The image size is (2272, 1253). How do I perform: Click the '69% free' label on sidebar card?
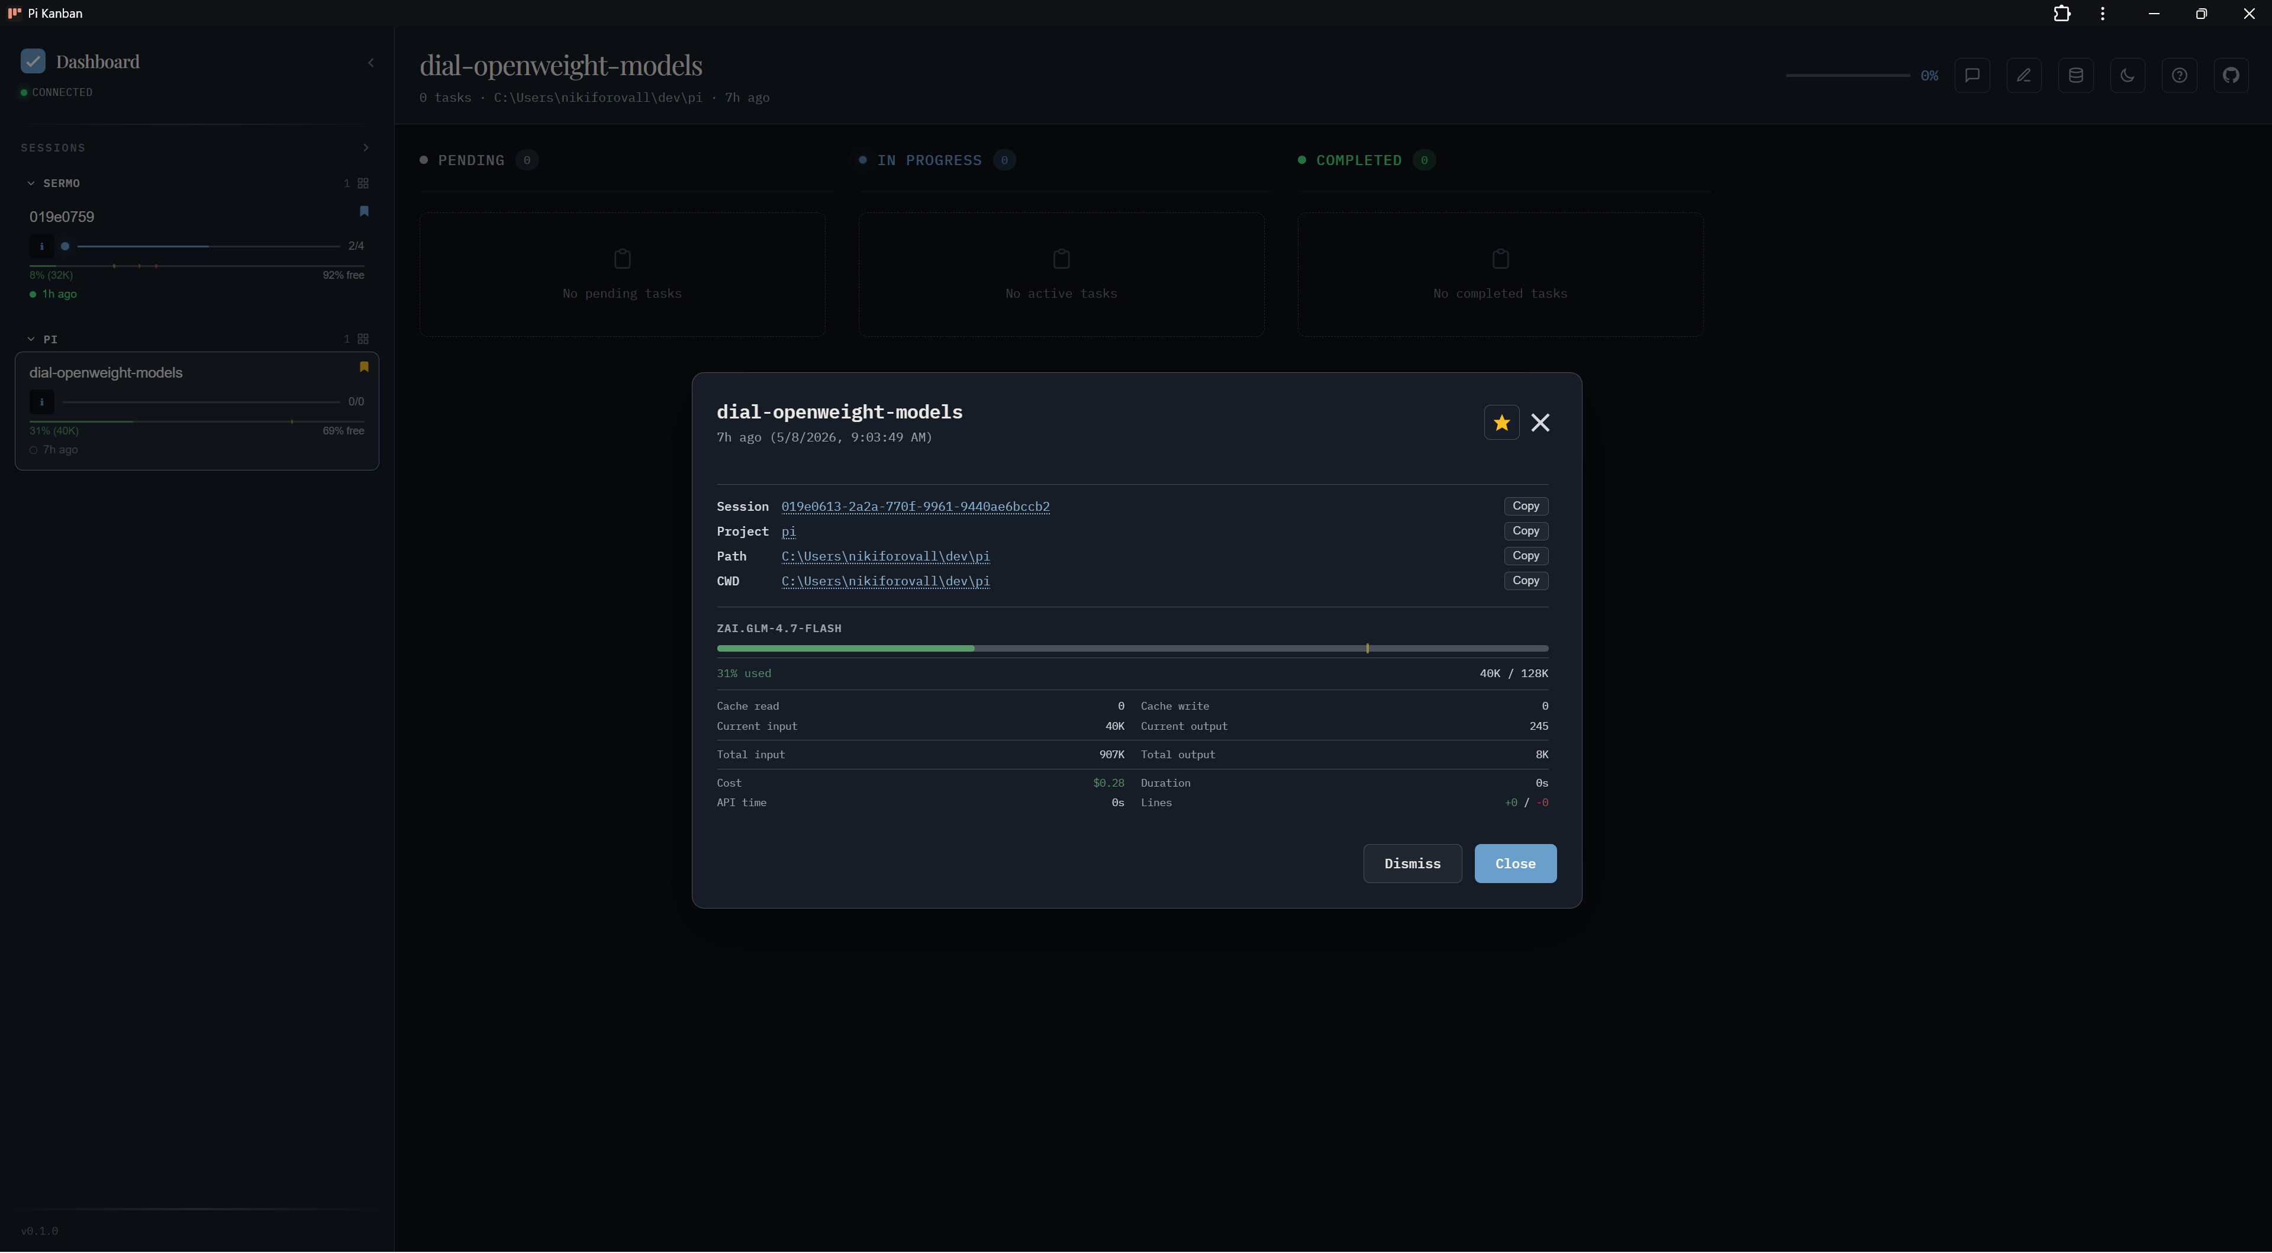tap(343, 431)
